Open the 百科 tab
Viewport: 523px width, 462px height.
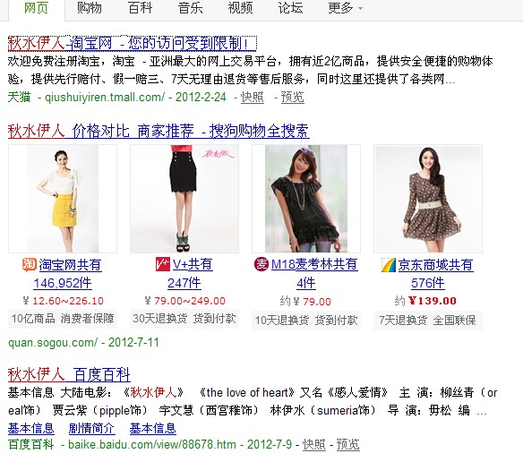(x=140, y=8)
